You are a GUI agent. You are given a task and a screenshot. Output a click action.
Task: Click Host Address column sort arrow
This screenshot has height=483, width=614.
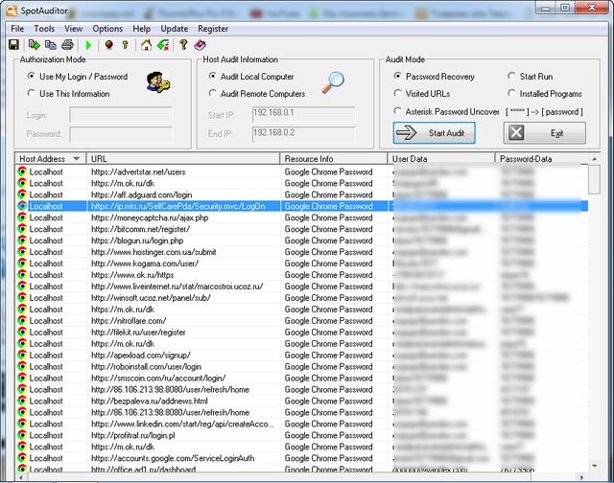tap(77, 158)
